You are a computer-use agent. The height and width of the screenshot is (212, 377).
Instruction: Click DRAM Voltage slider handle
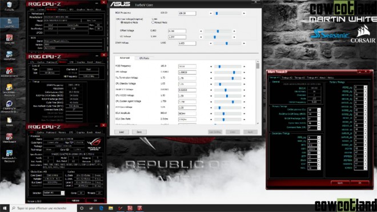click(227, 43)
